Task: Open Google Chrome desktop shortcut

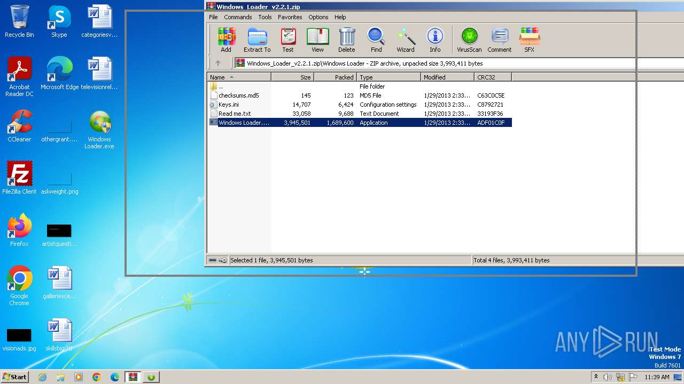Action: (19, 286)
